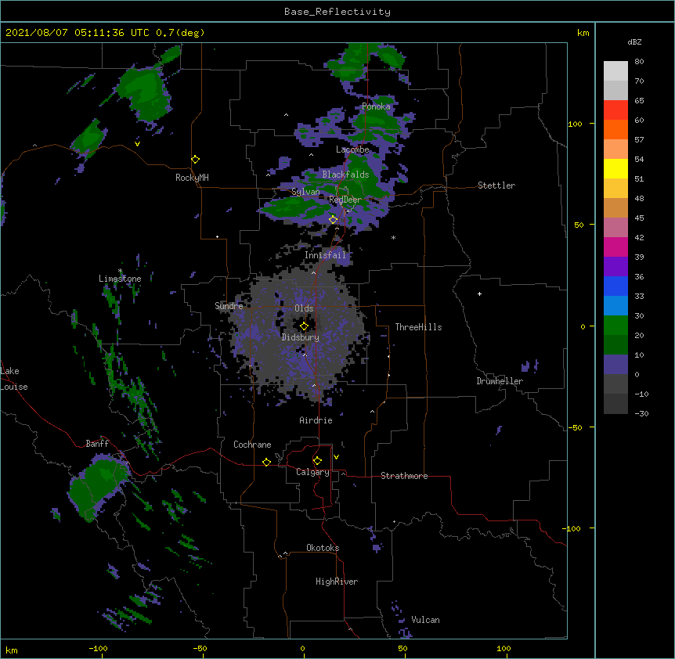Click the Sylvan label on the map
Image resolution: width=675 pixels, height=659 pixels.
coord(305,192)
